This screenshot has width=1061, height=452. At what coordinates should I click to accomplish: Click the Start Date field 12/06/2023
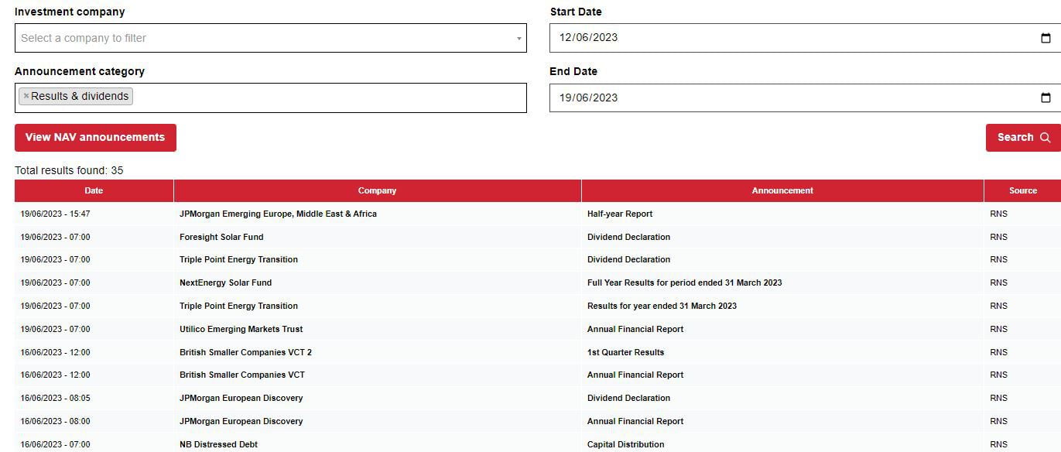pos(805,38)
